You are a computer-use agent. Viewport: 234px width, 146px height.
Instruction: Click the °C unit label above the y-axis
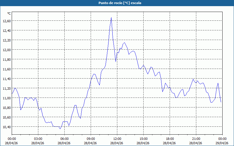coord(9,13)
